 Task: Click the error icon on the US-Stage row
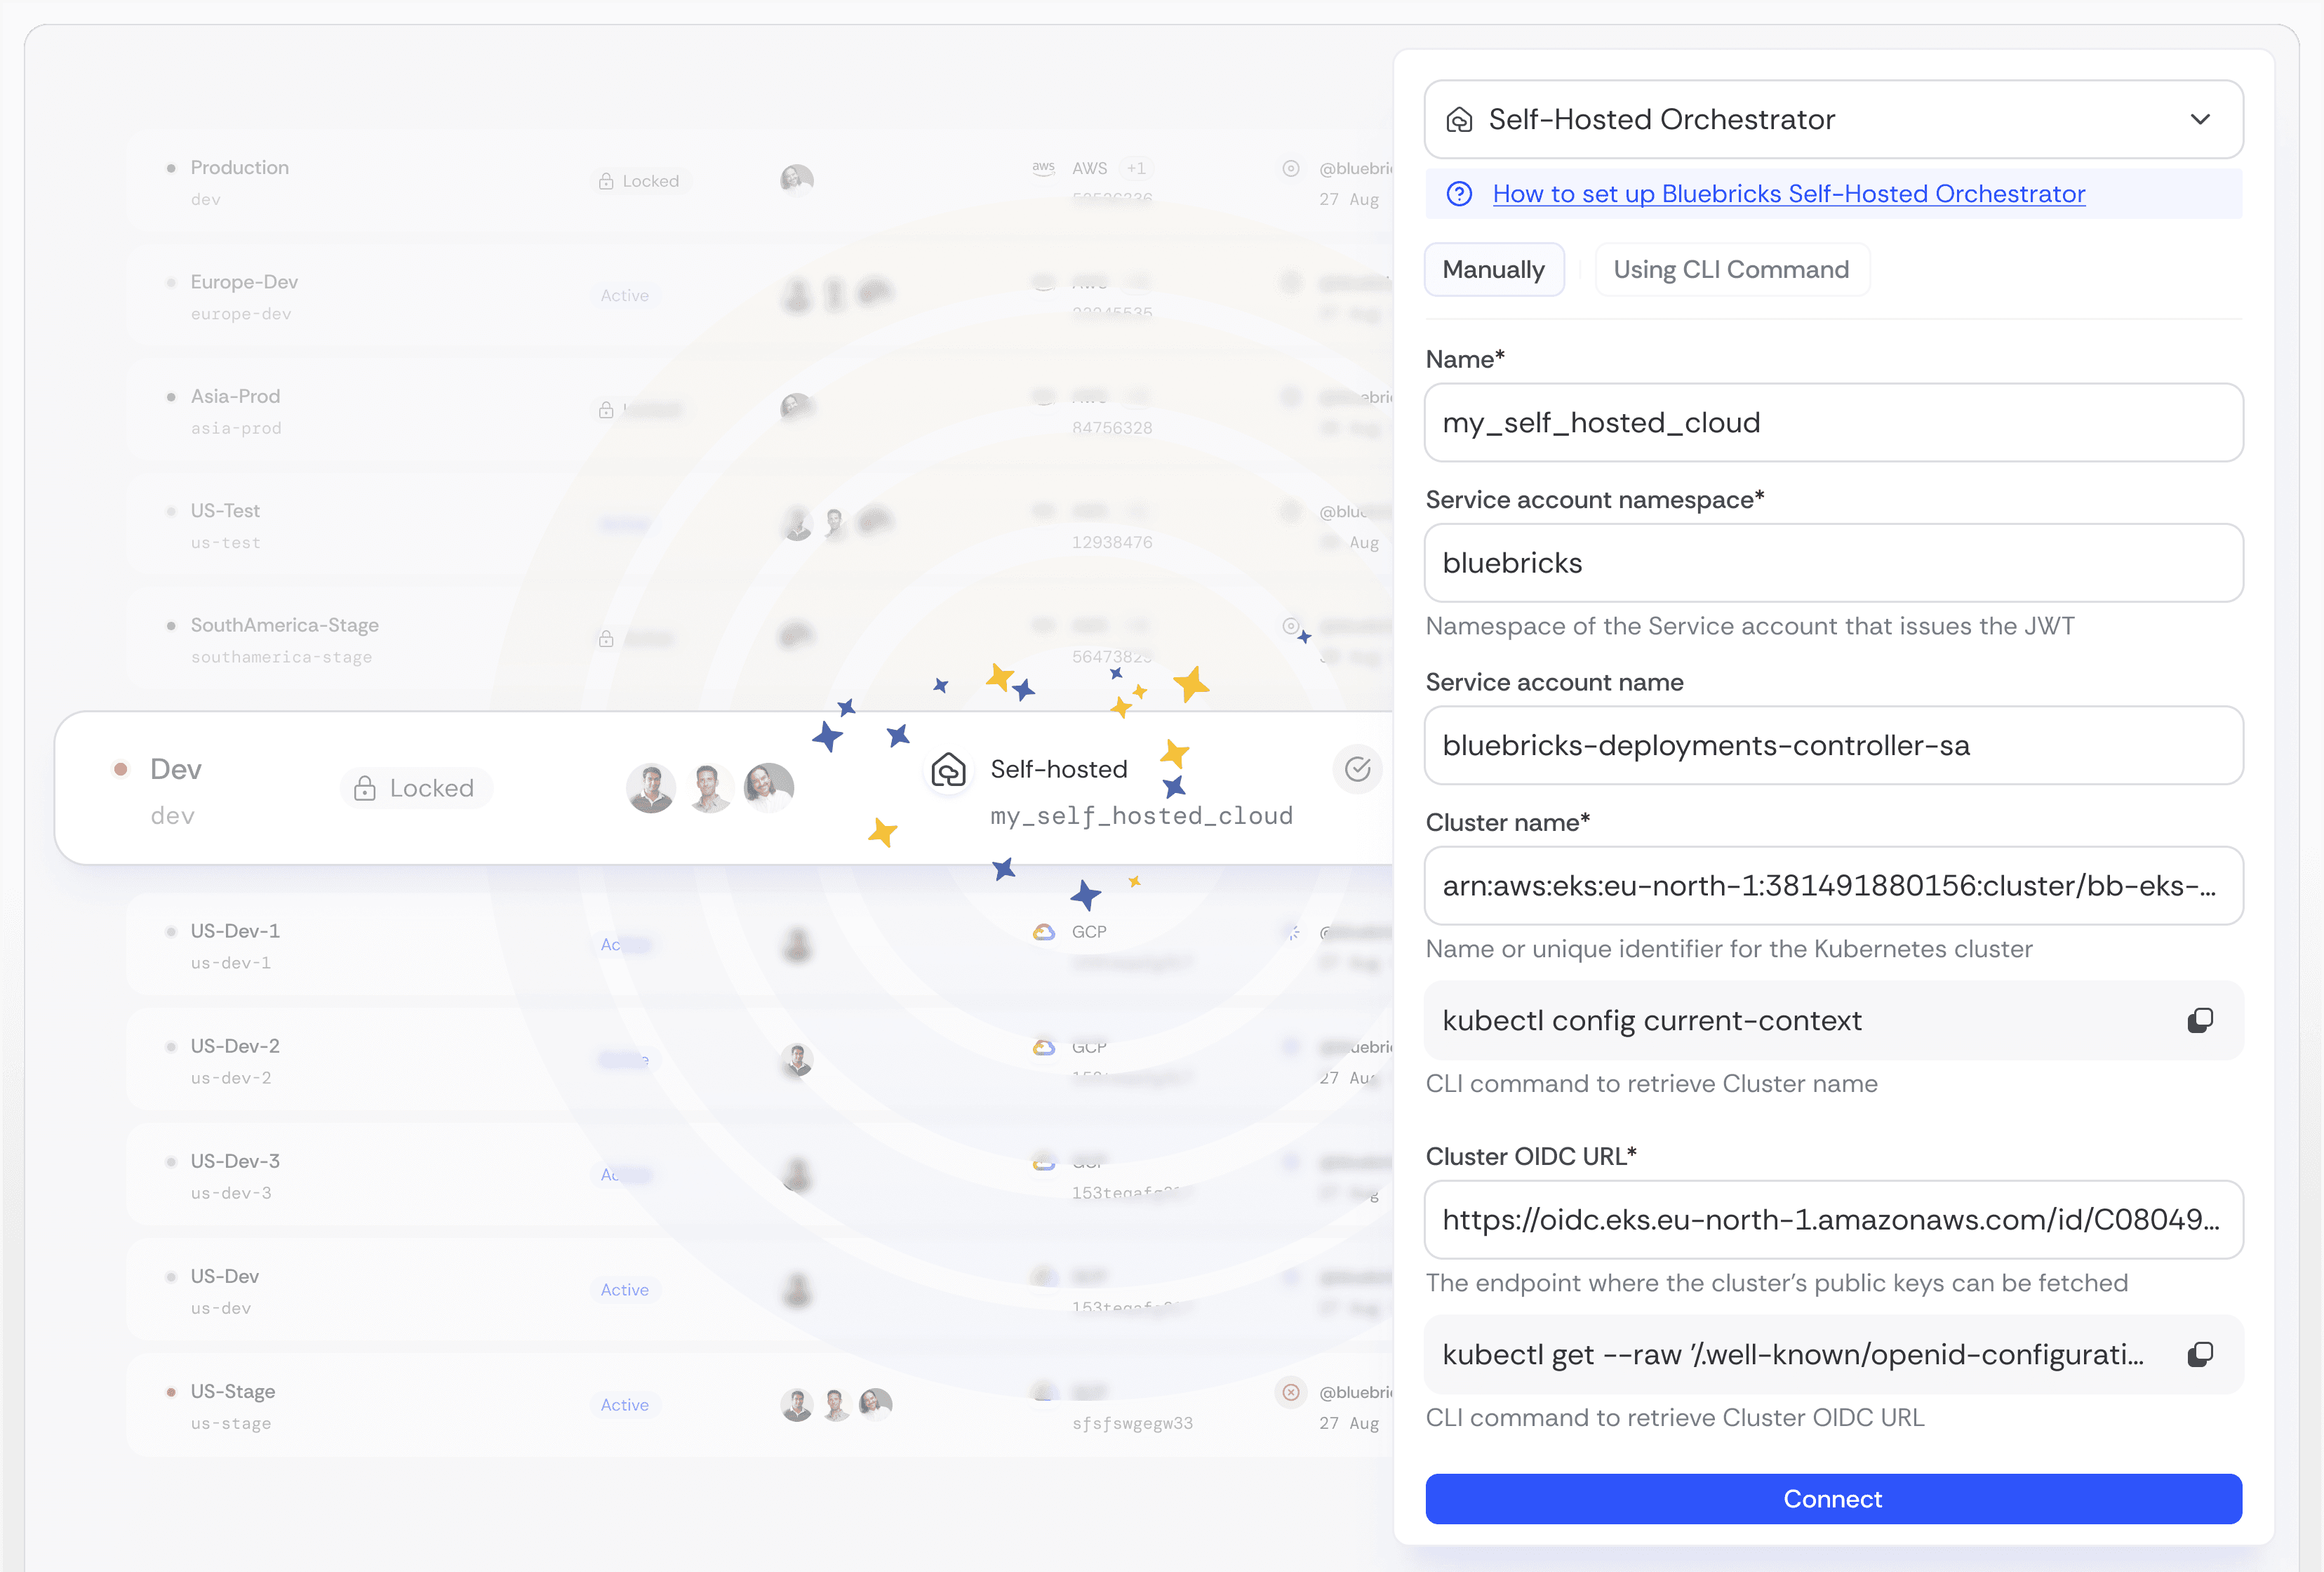(1291, 1391)
